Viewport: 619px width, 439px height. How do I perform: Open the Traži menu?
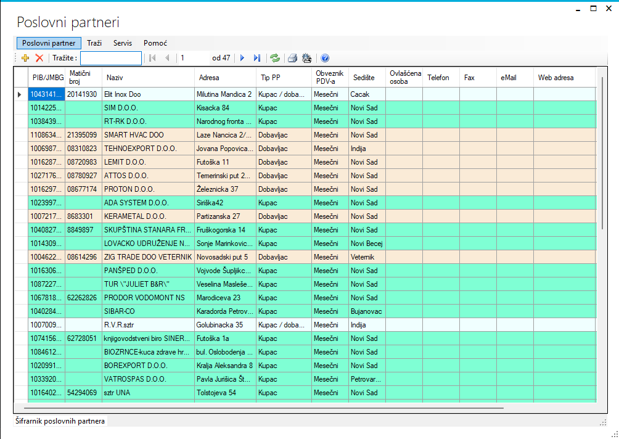coord(94,43)
